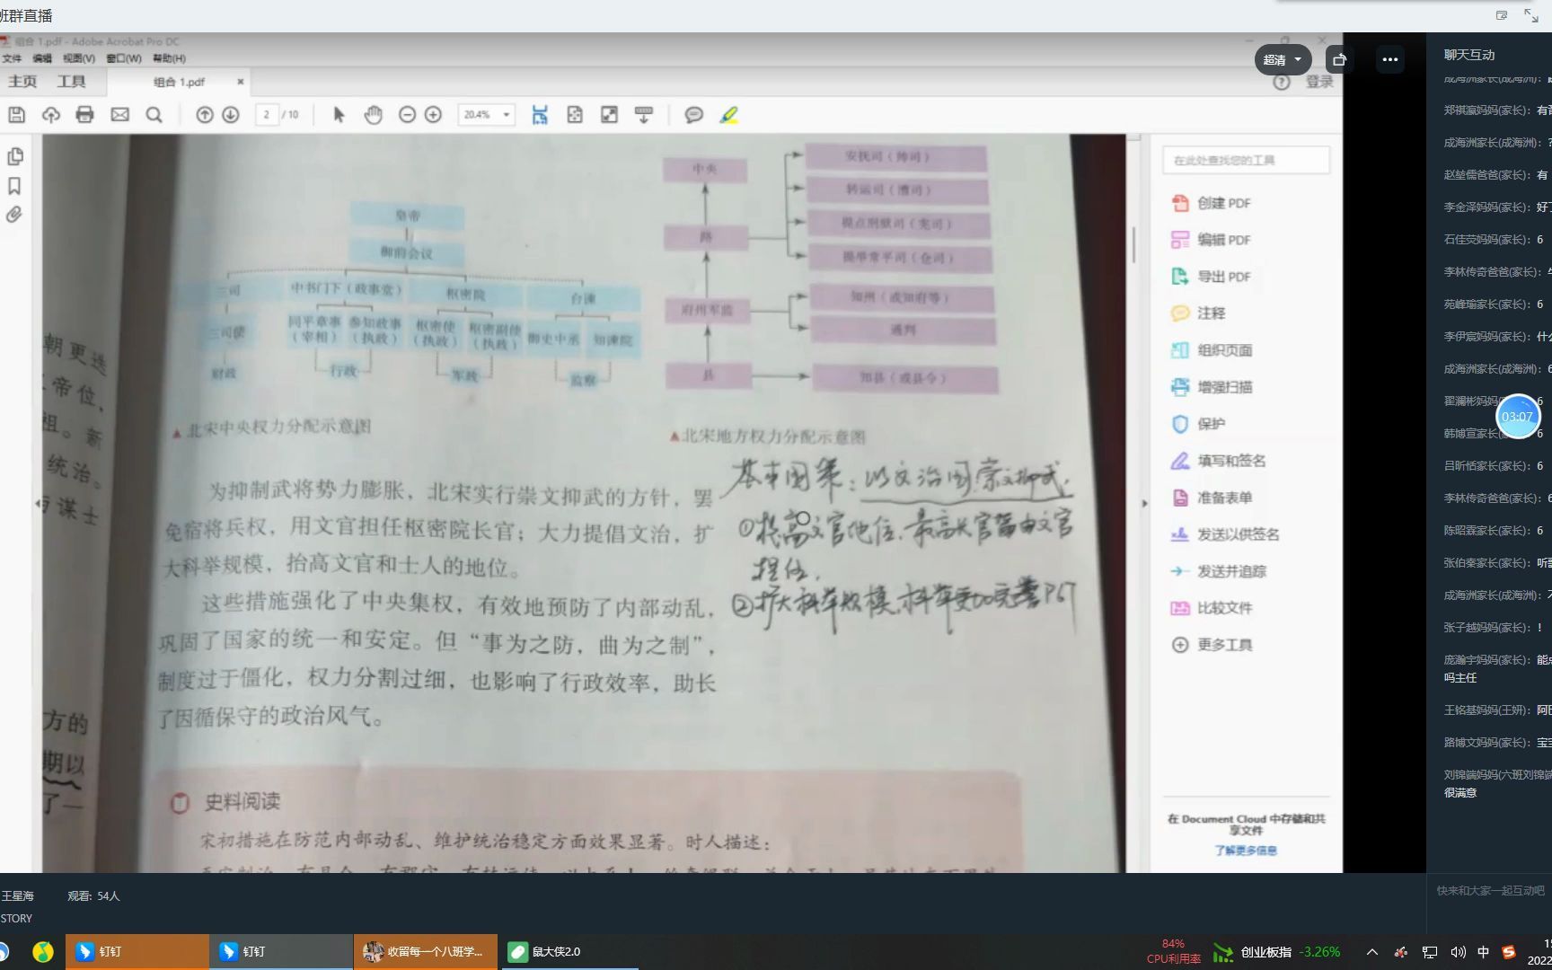The image size is (1552, 970).
Task: Expand the left navigation pane arrow
Action: pos(38,503)
